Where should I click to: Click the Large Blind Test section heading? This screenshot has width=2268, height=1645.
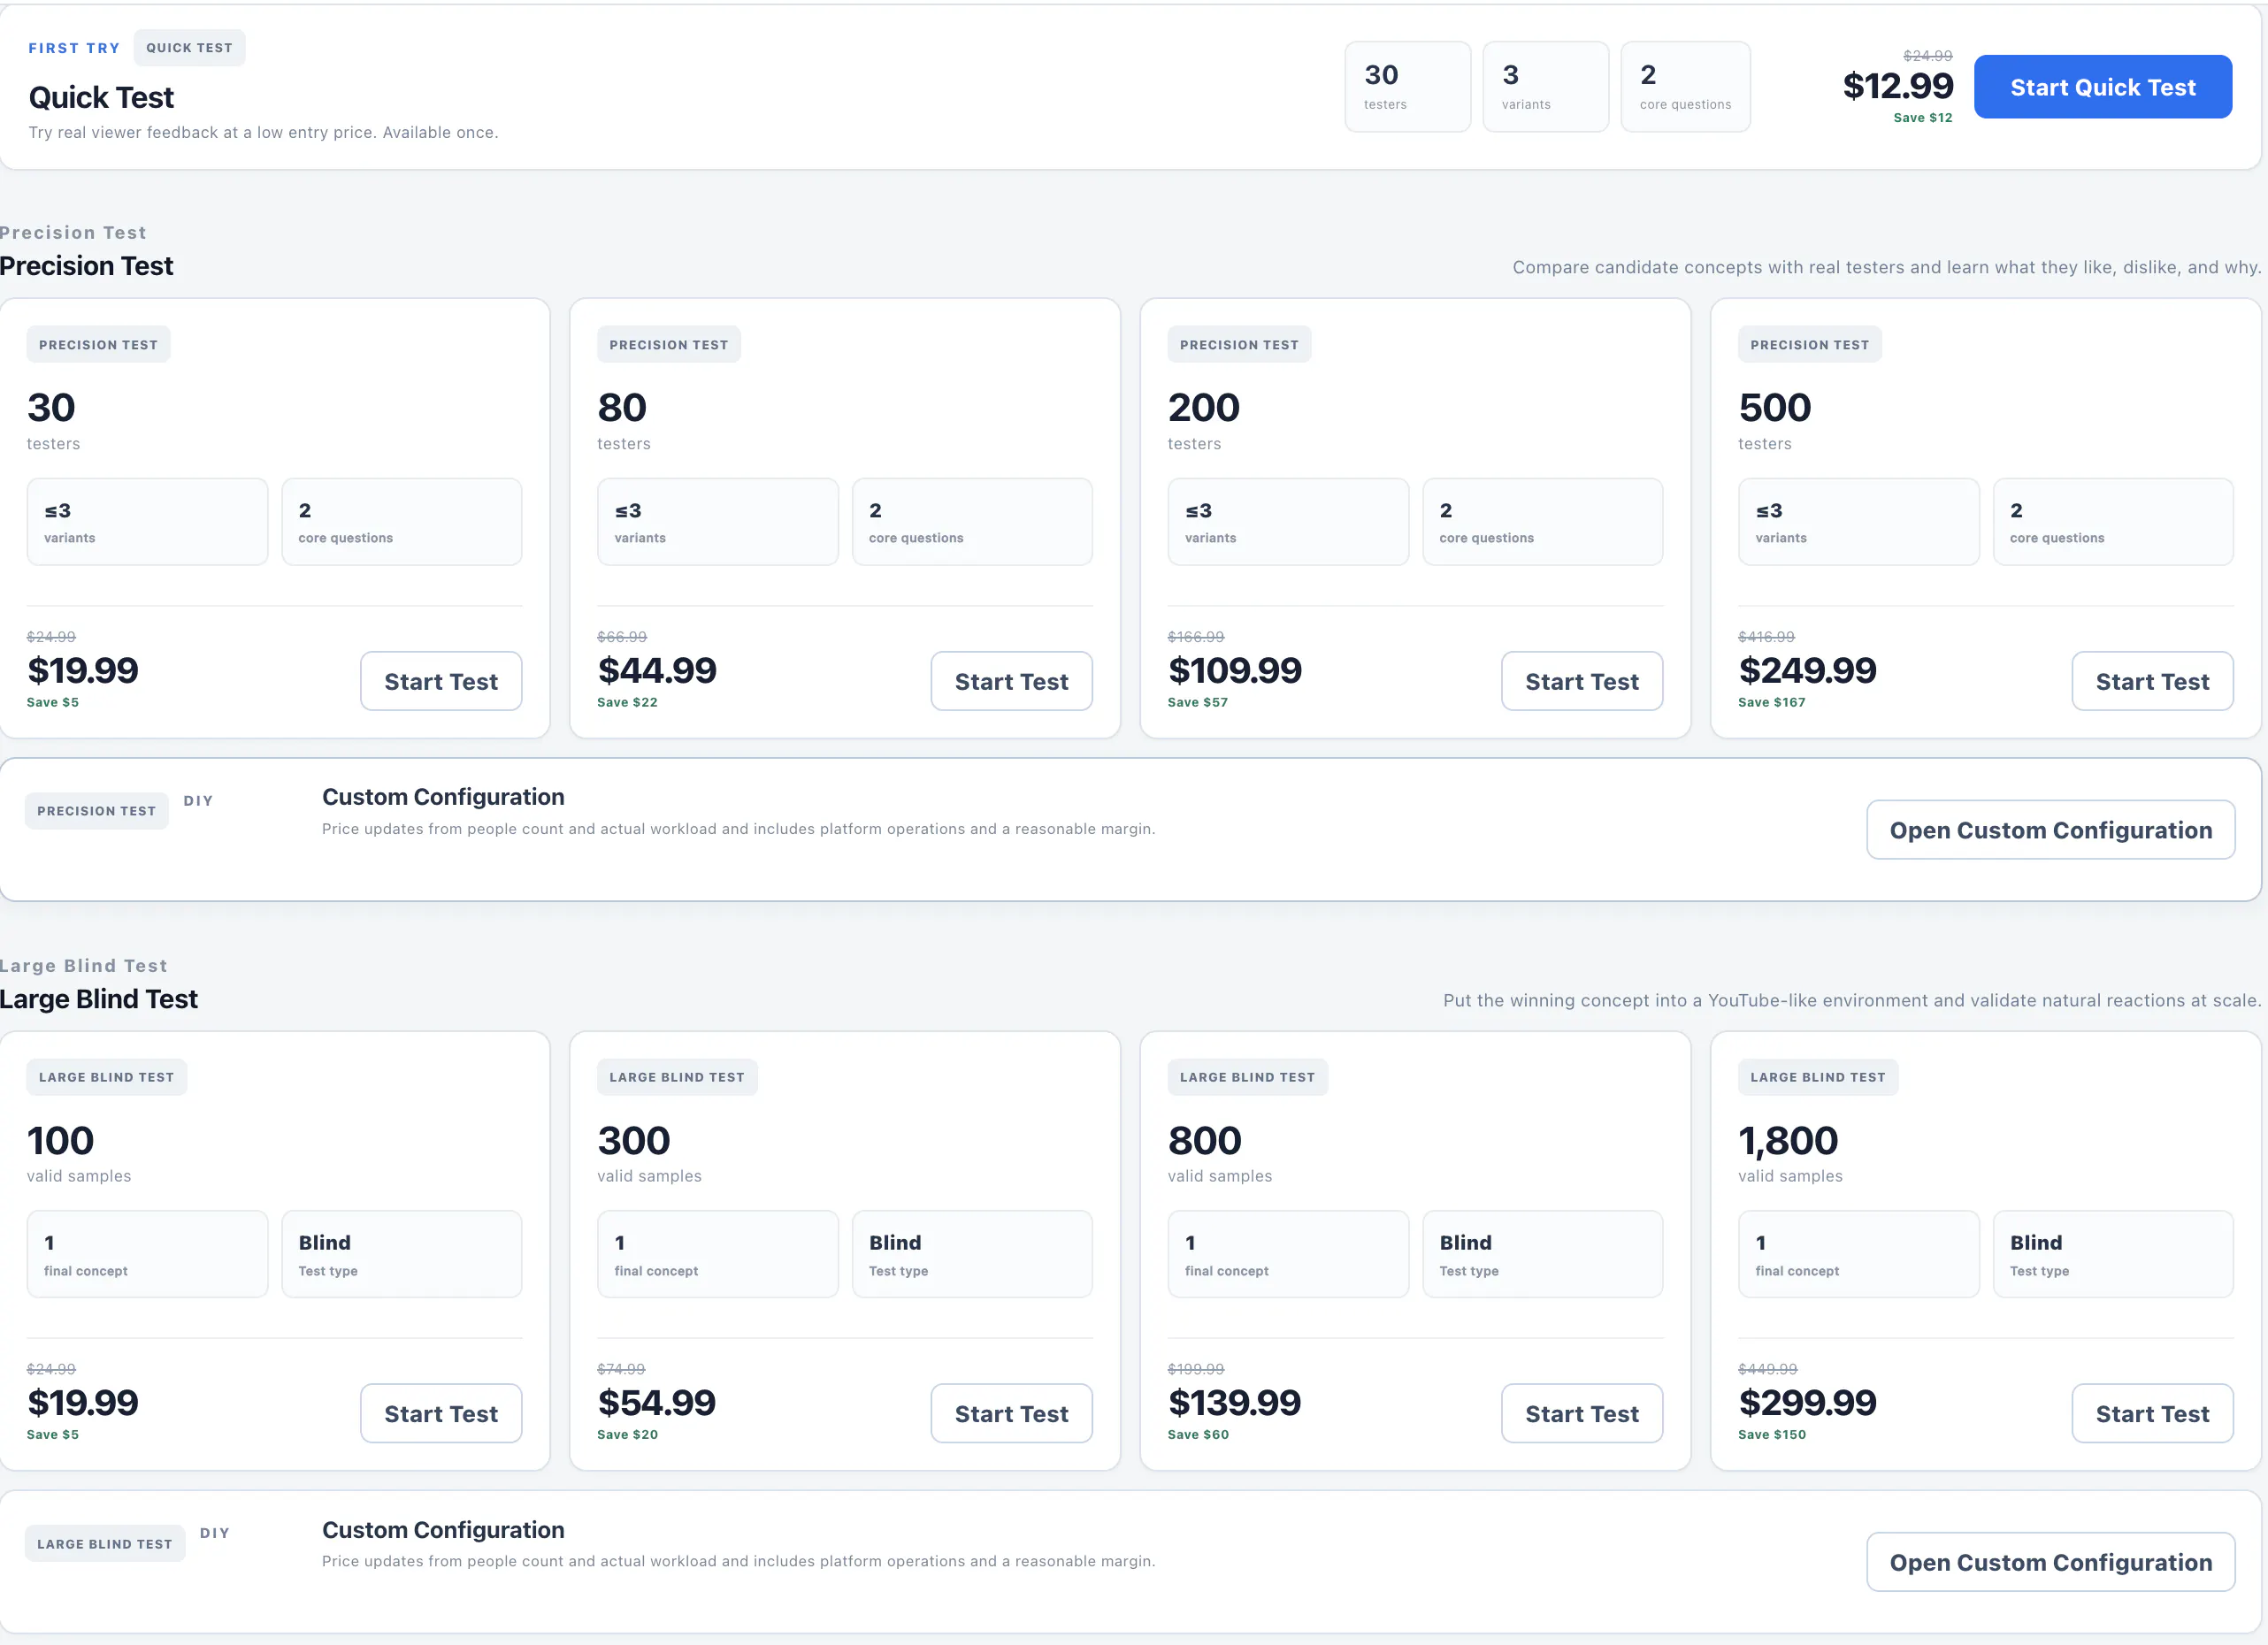tap(99, 999)
